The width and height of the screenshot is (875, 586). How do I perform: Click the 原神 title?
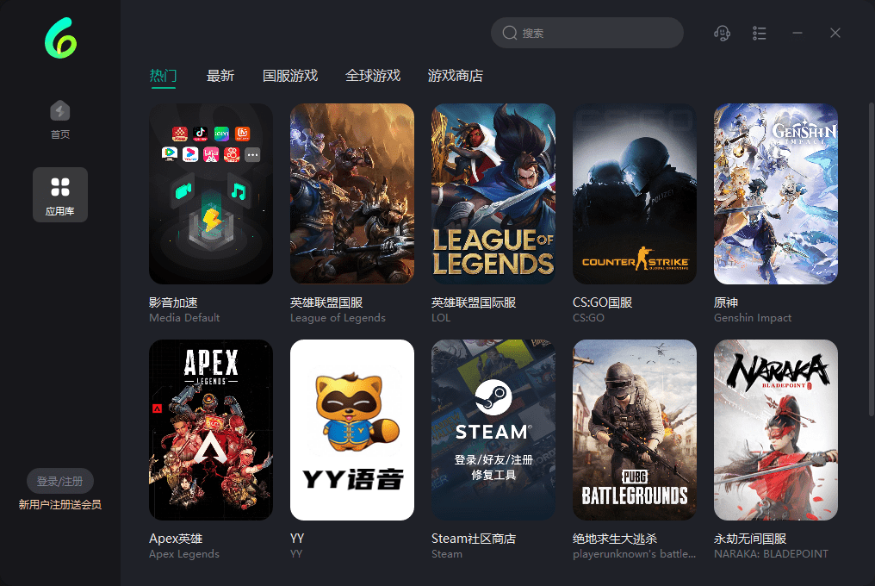click(x=726, y=302)
